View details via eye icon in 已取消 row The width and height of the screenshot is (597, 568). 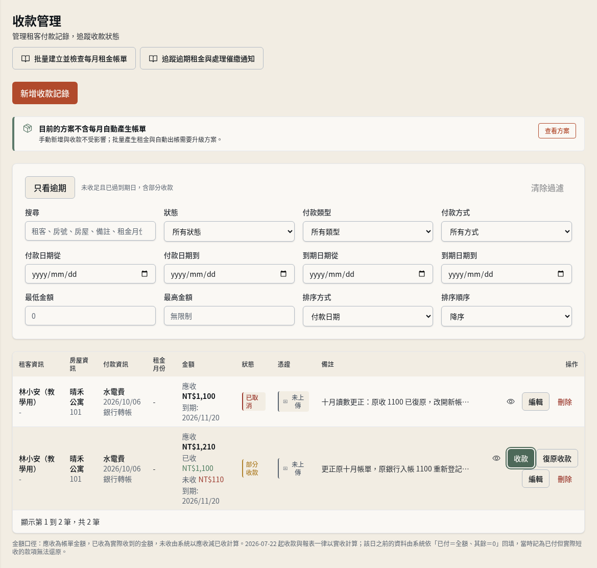point(511,401)
